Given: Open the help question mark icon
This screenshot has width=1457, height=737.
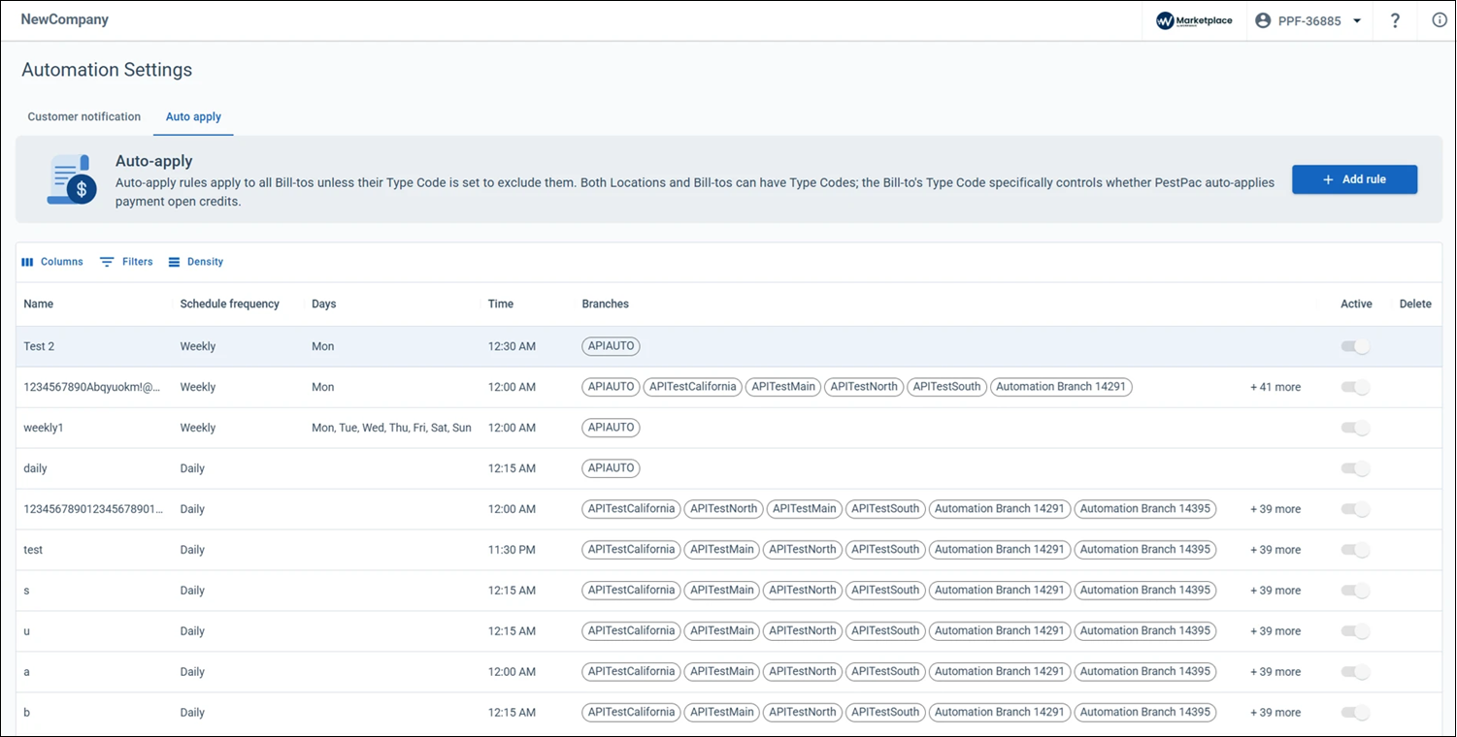Looking at the screenshot, I should pyautogui.click(x=1395, y=20).
